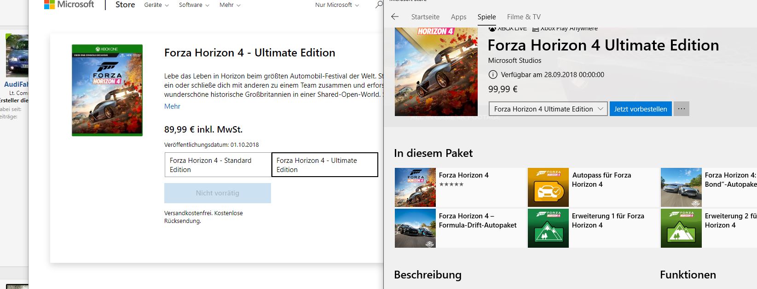This screenshot has width=757, height=289.
Task: Click the Forza Horizon 4 package item title
Action: point(464,175)
